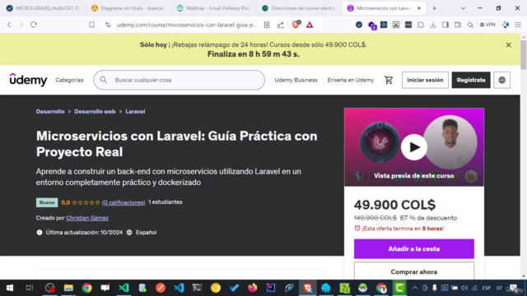Close the Microservicios con Laravel tab
This screenshot has width=527, height=296.
click(x=419, y=8)
